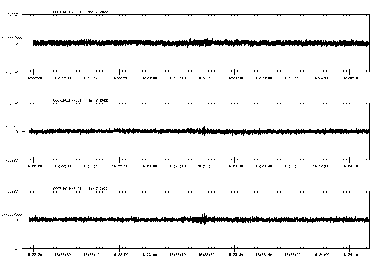Screen dimensions: 390x265
Task: Click 16:23:50 time label under HNN plot
Action: point(292,166)
